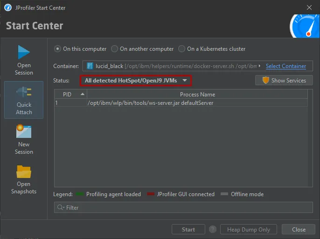The width and height of the screenshot is (320, 239).
Task: Click the Profiling agent loaded legend text
Action: click(113, 194)
